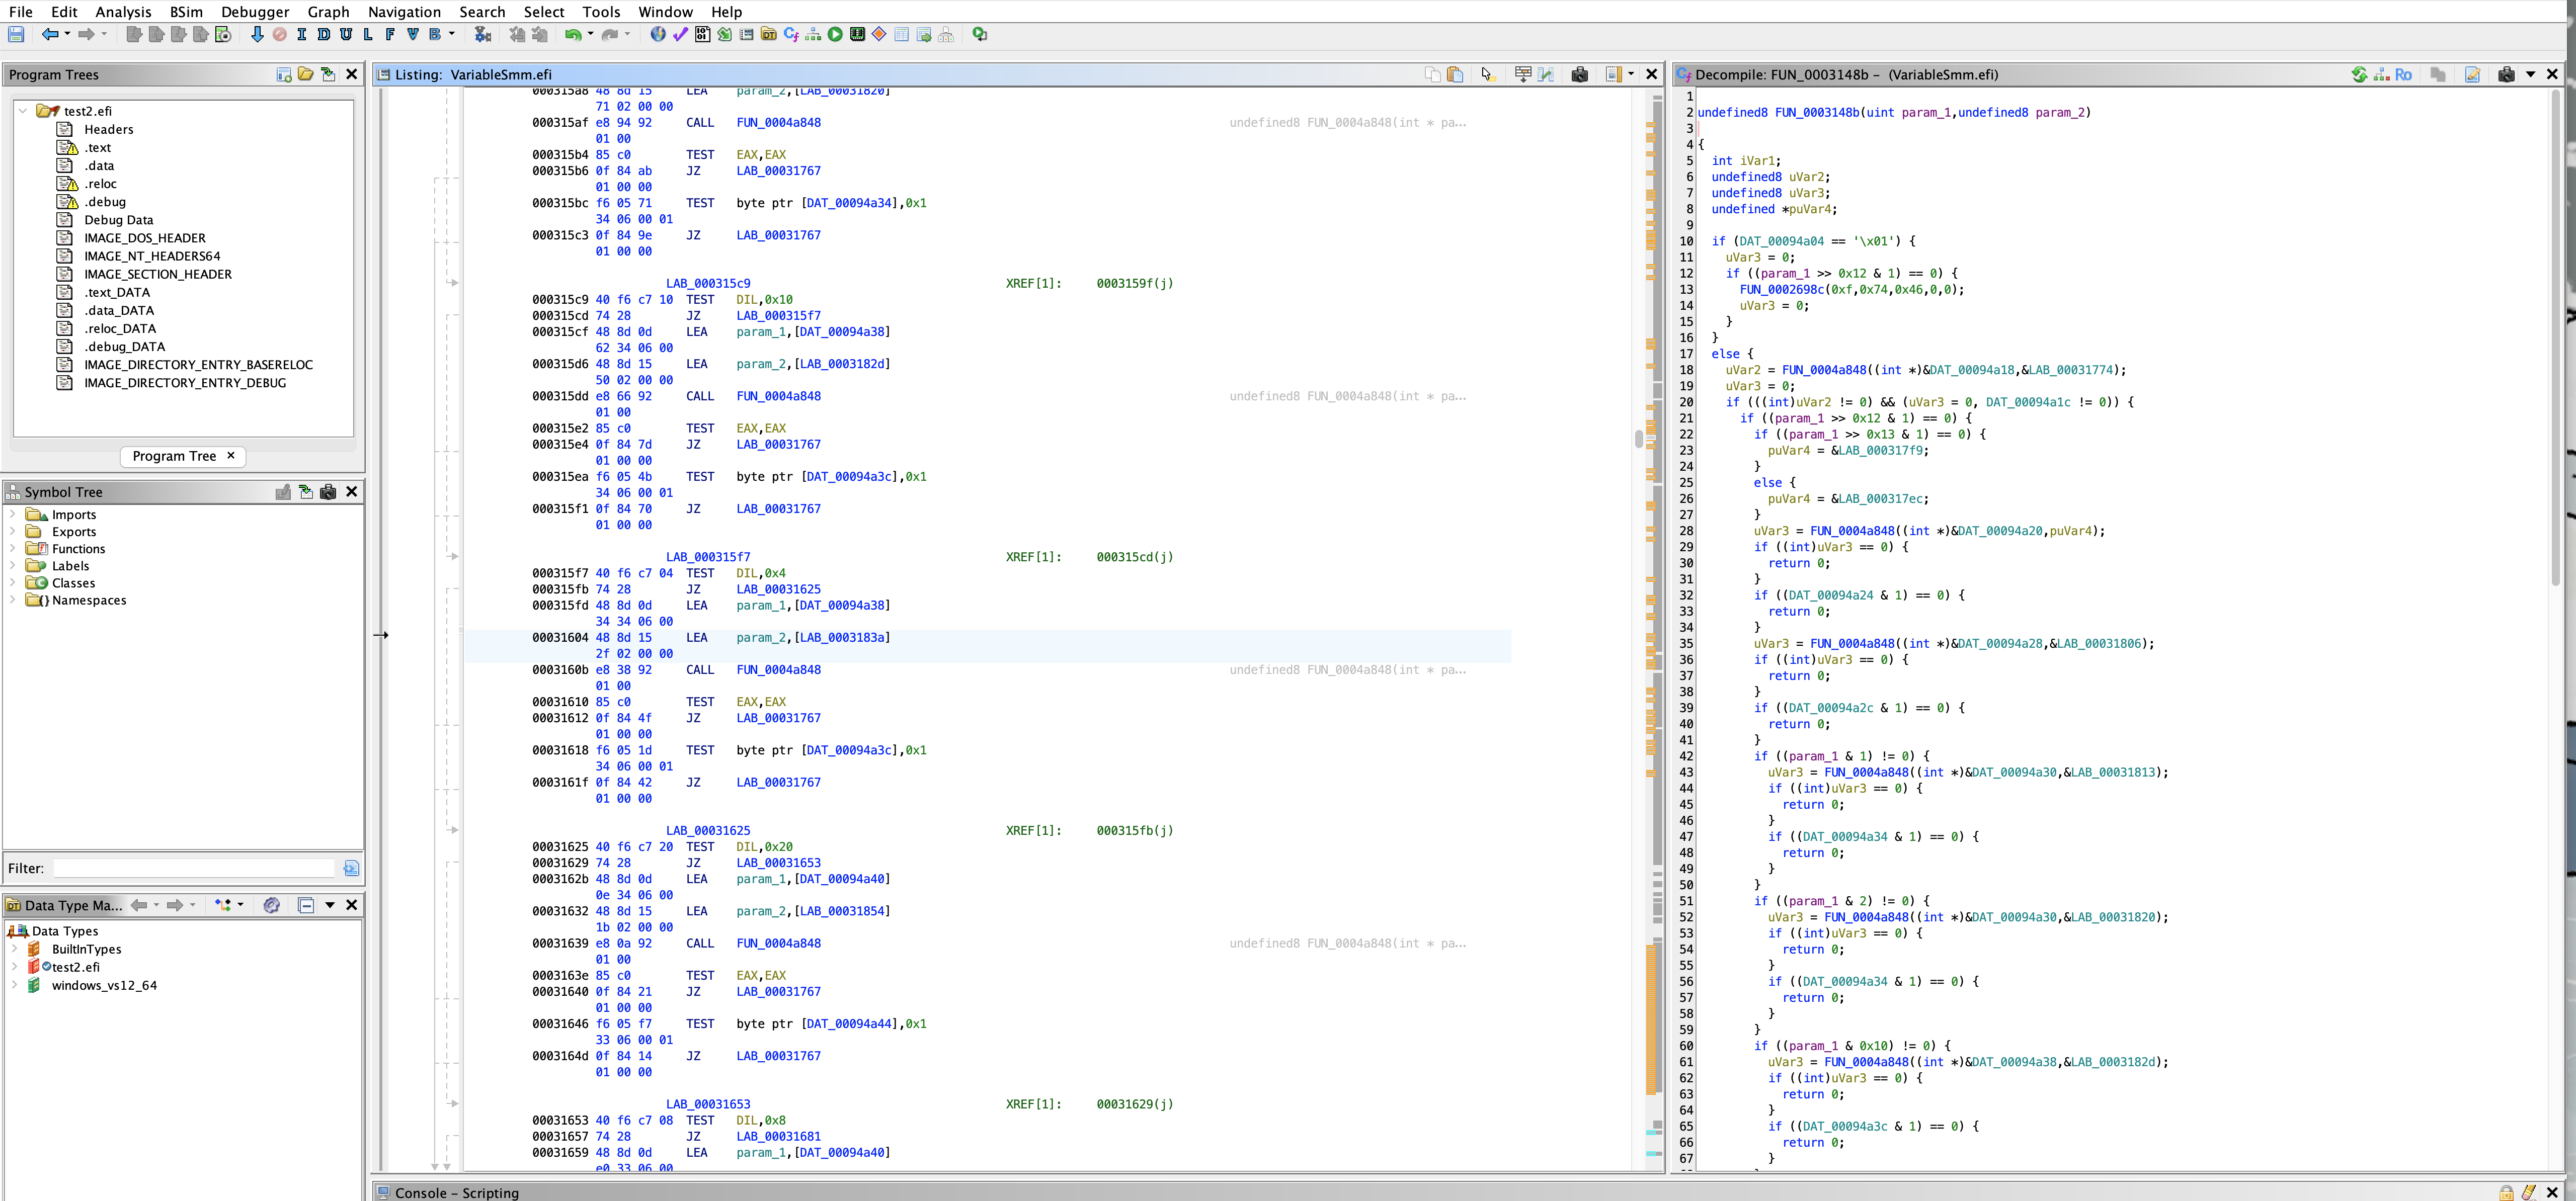Click the Symbol Tree Filter input field
Screen dimensions: 2576x1201
click(195, 868)
